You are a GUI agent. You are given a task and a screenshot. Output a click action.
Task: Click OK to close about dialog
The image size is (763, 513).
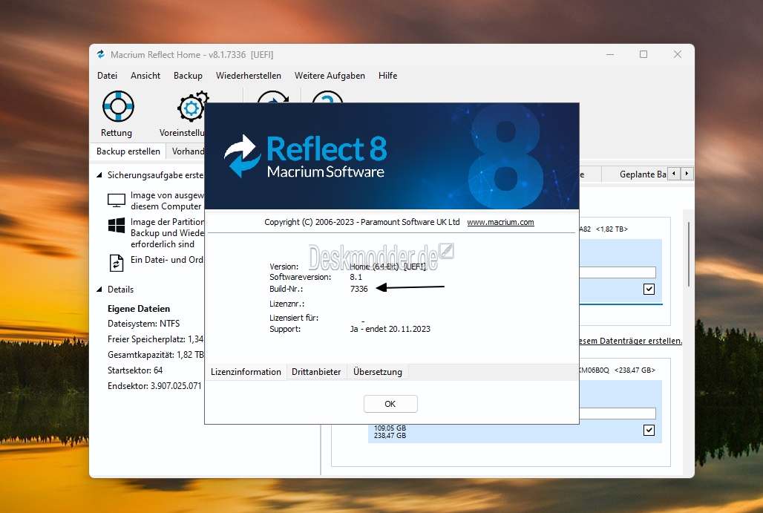point(390,404)
